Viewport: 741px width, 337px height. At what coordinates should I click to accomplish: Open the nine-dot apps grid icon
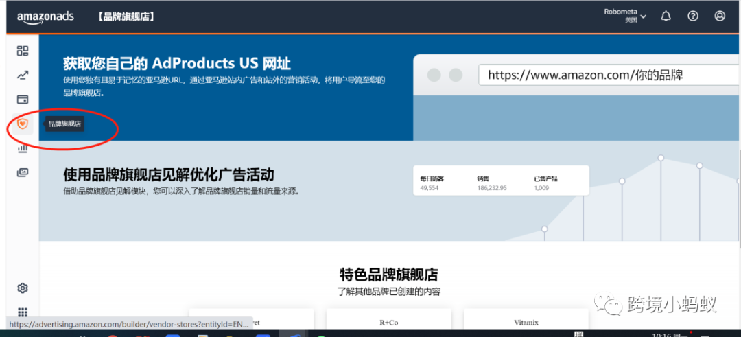pos(23,312)
